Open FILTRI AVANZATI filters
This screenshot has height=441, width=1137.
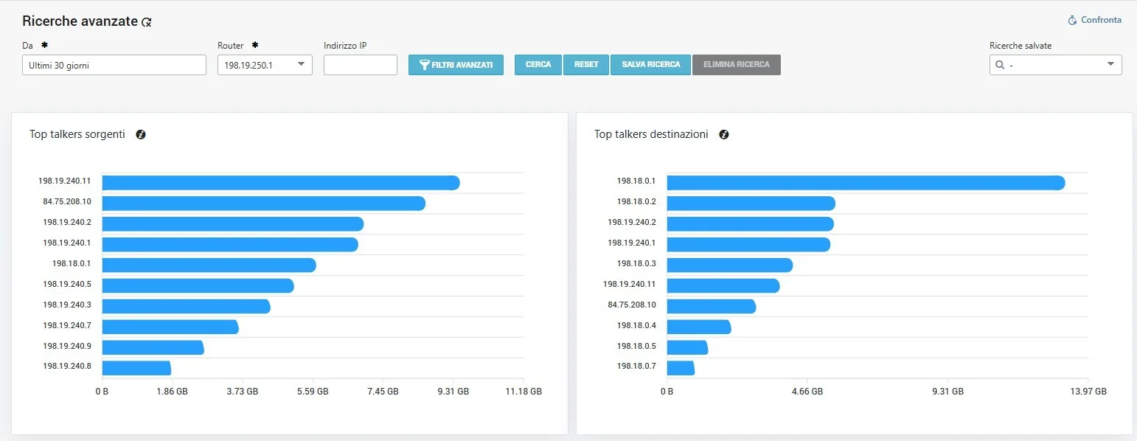click(456, 65)
